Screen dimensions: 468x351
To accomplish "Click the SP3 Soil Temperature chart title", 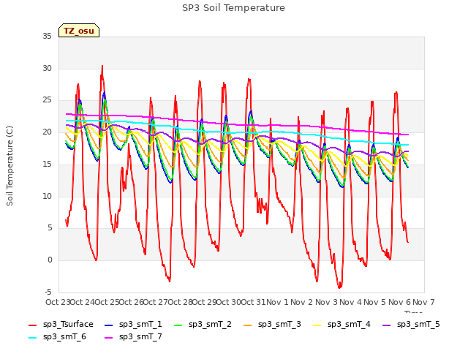I will tap(234, 8).
